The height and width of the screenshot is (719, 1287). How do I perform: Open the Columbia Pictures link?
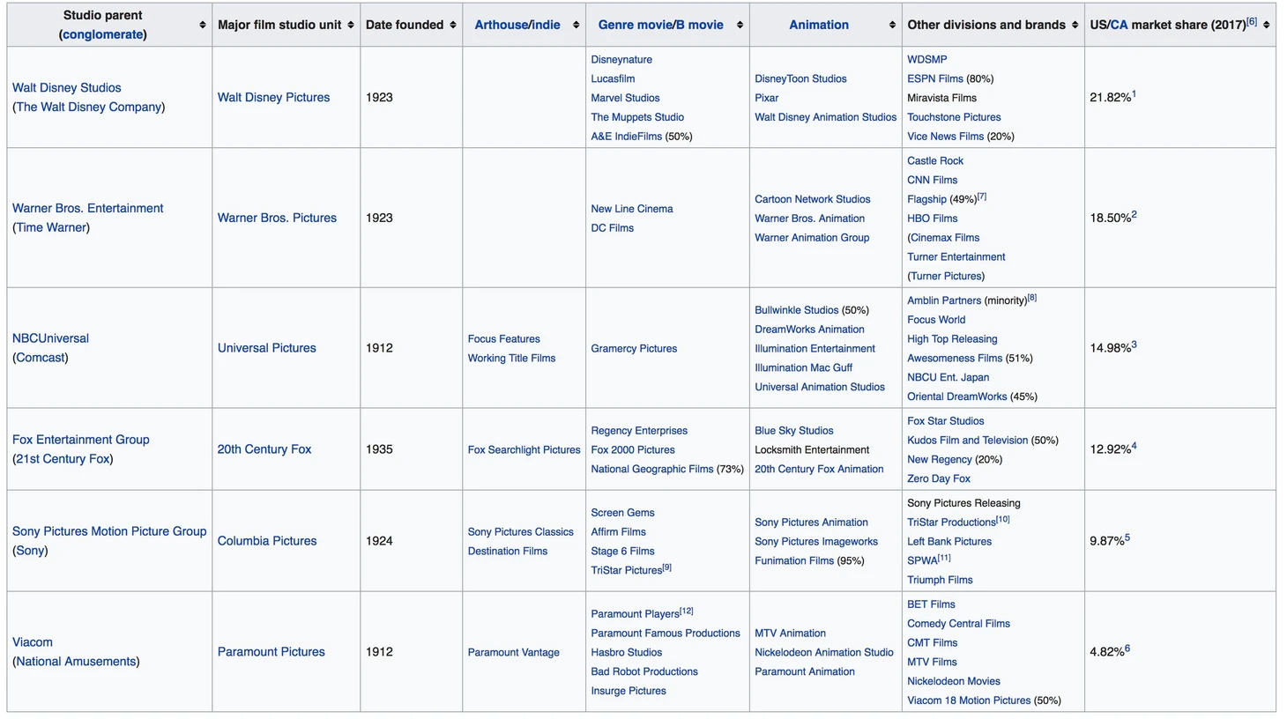click(x=267, y=541)
